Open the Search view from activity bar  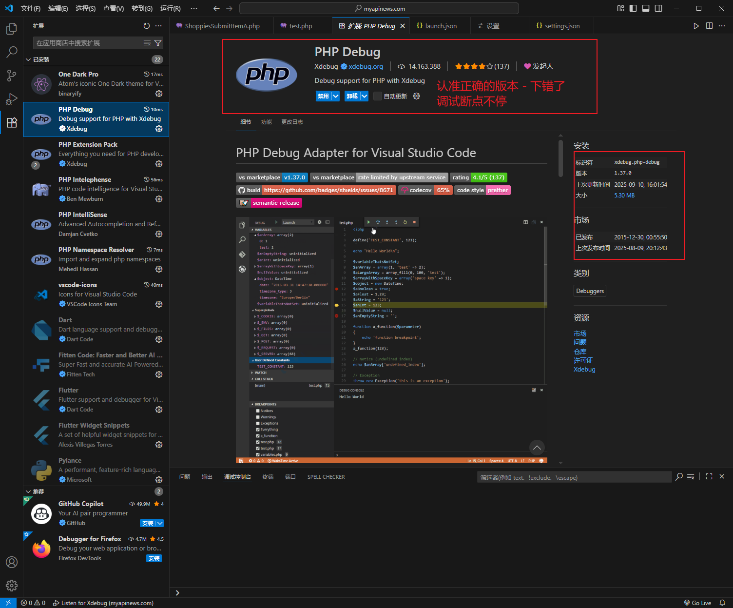point(11,52)
